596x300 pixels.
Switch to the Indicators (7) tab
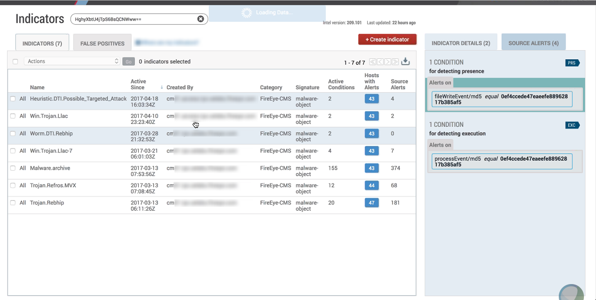[x=42, y=43]
